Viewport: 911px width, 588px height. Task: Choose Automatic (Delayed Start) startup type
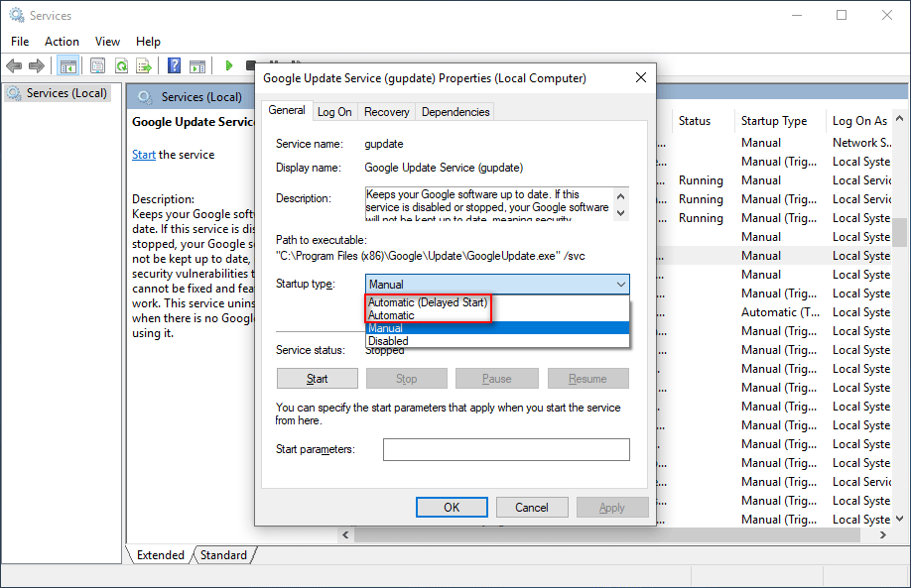(428, 302)
